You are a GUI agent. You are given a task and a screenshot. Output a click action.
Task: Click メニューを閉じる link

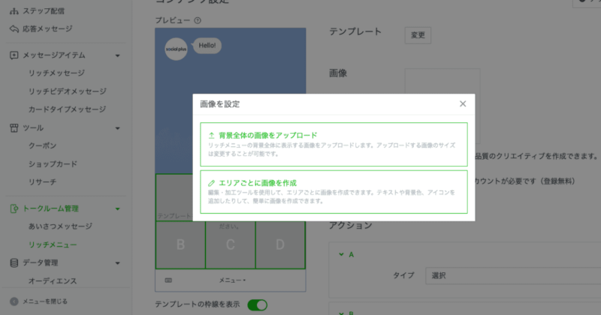click(45, 301)
